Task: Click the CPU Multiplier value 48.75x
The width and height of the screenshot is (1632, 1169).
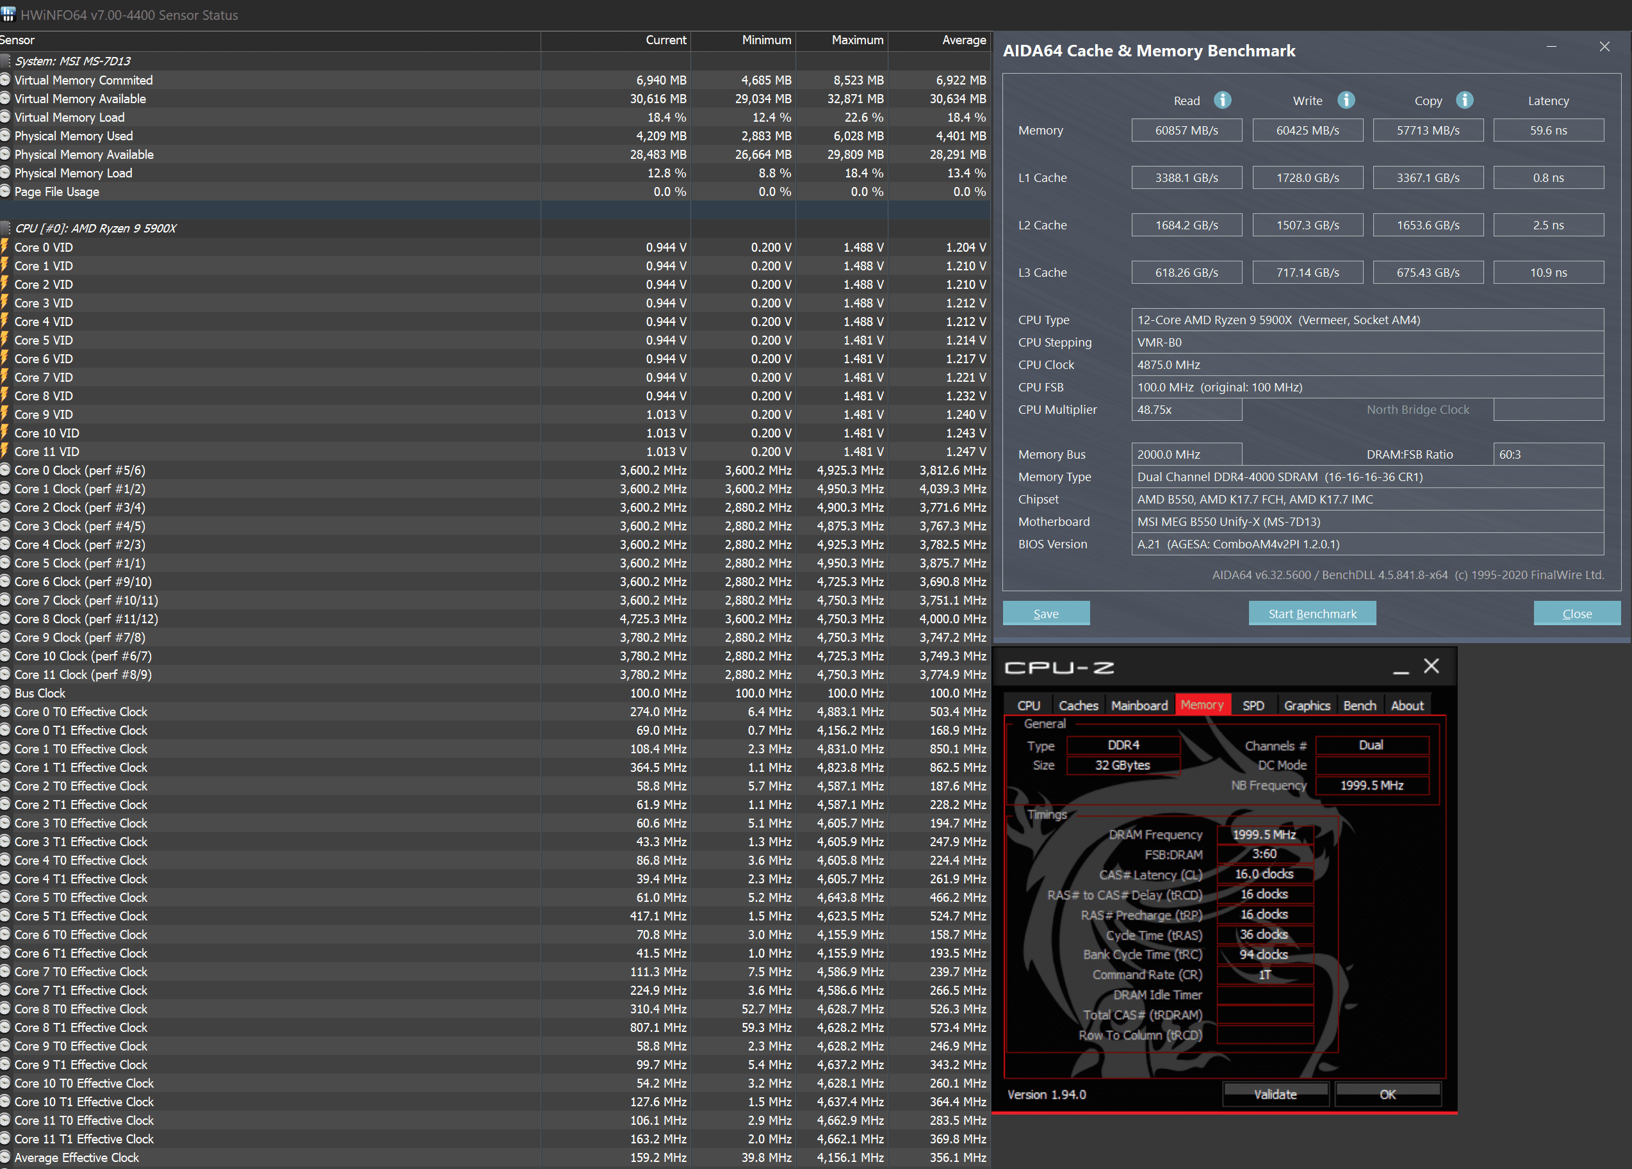Action: [1187, 409]
